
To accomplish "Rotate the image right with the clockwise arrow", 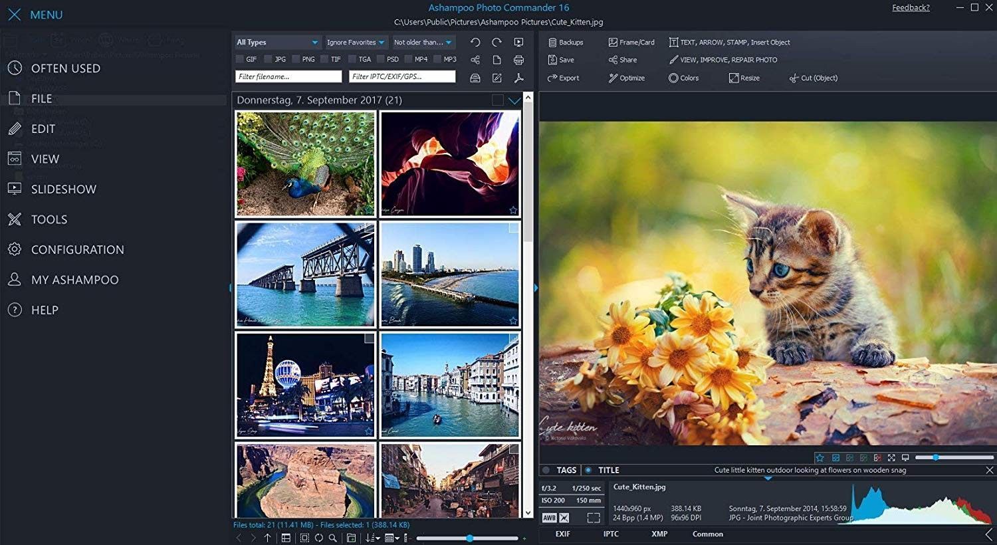I will [497, 42].
